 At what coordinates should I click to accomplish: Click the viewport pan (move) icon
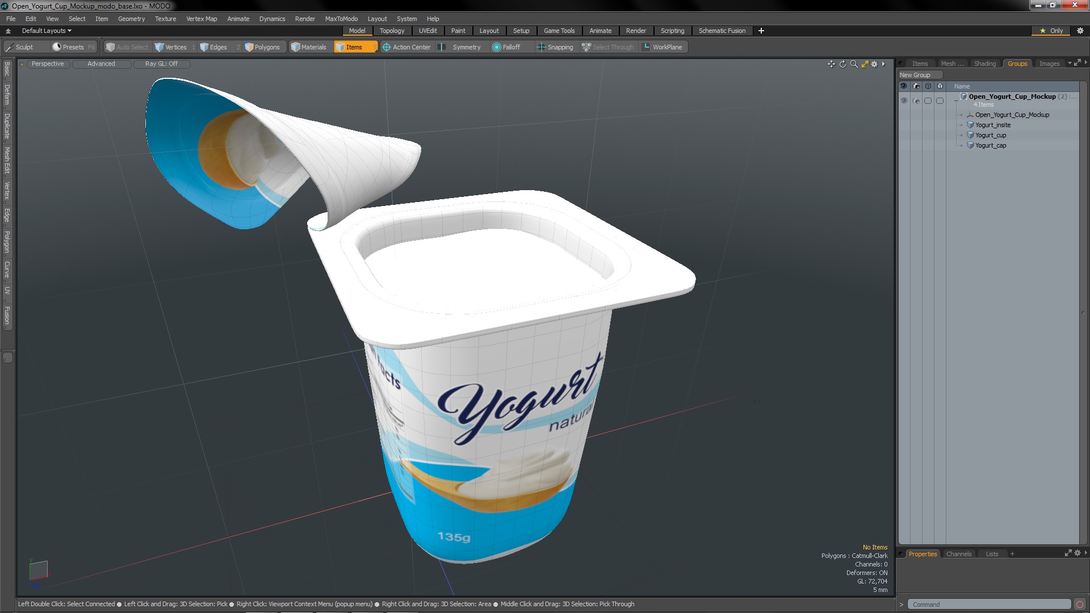[x=831, y=64]
